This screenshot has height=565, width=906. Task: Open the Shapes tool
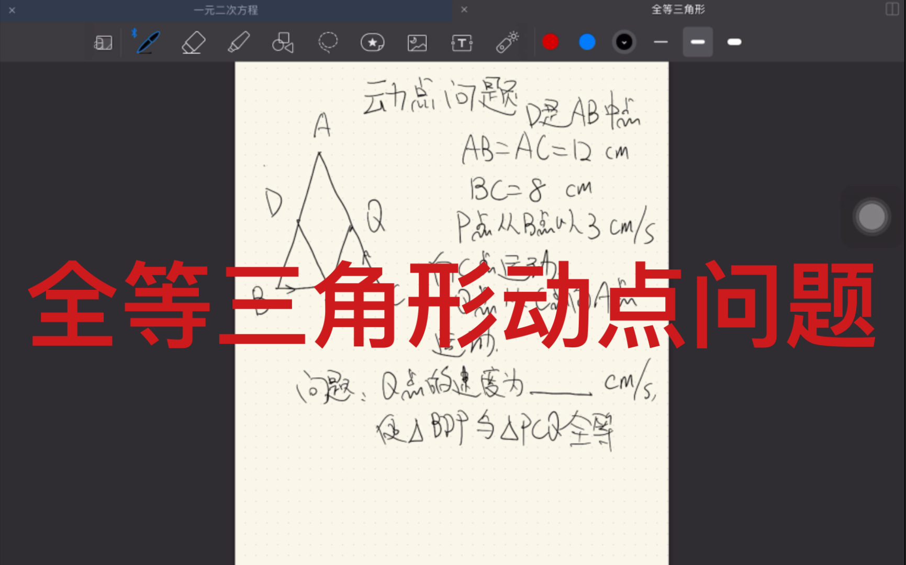coord(282,42)
